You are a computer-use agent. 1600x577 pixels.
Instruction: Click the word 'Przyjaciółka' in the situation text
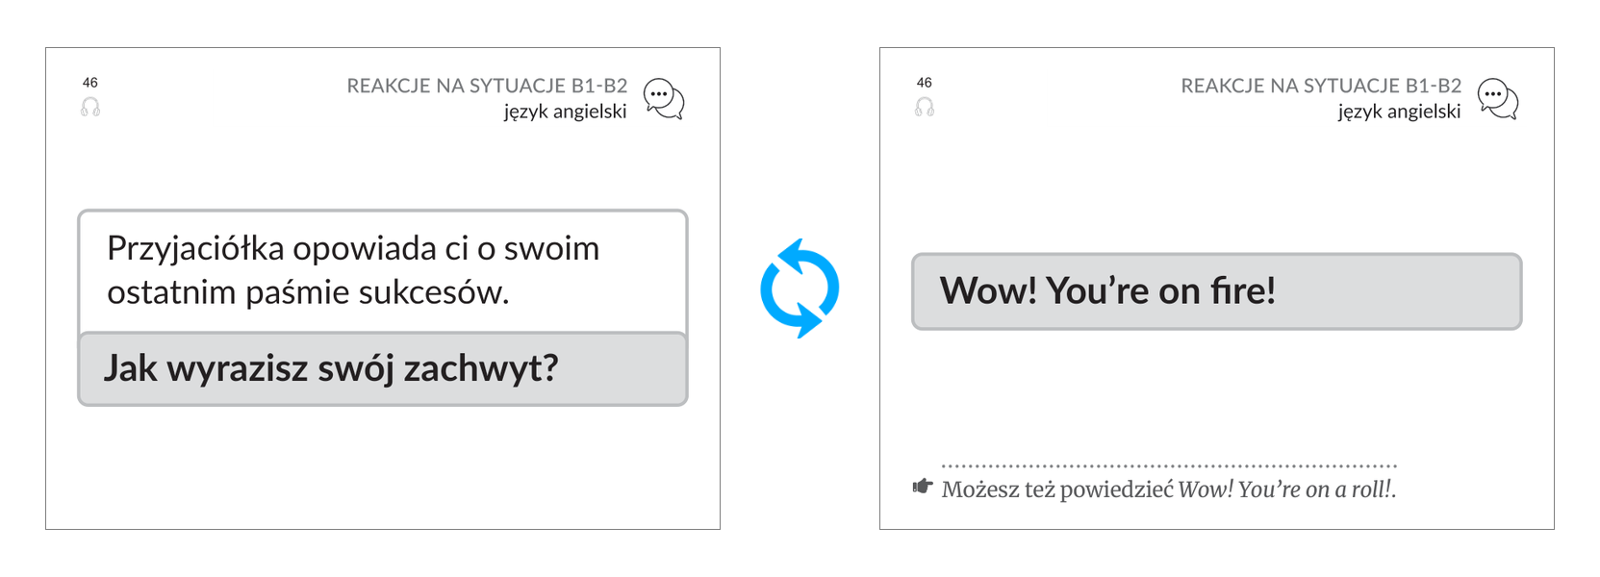pos(196,249)
